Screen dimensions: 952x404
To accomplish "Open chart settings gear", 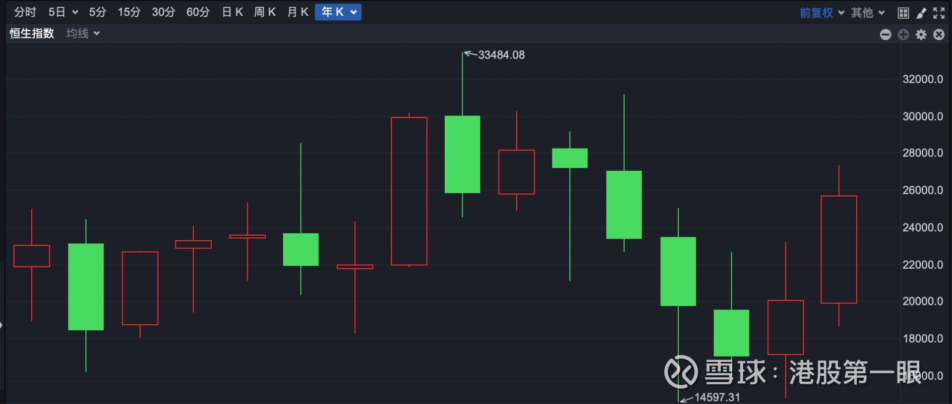I will tap(921, 34).
